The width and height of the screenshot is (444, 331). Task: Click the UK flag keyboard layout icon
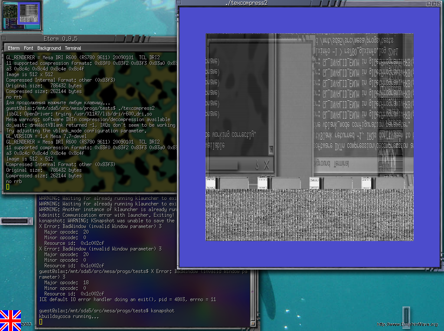click(10, 320)
